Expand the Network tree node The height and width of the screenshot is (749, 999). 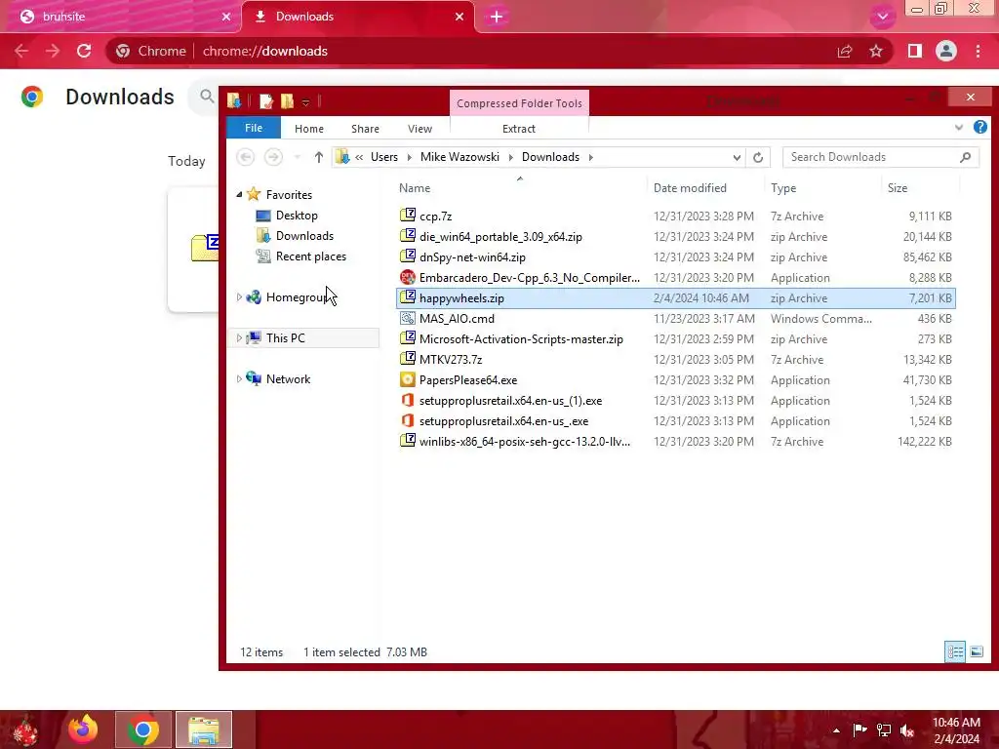(x=240, y=379)
